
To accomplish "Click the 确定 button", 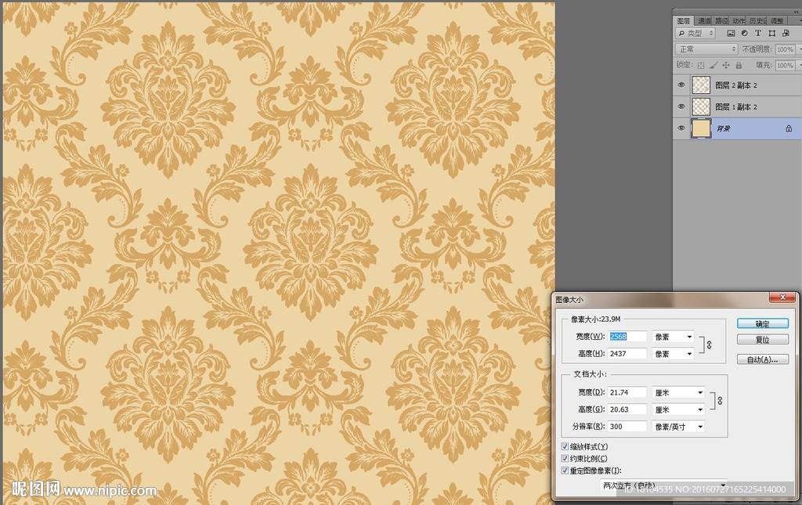I will click(763, 323).
